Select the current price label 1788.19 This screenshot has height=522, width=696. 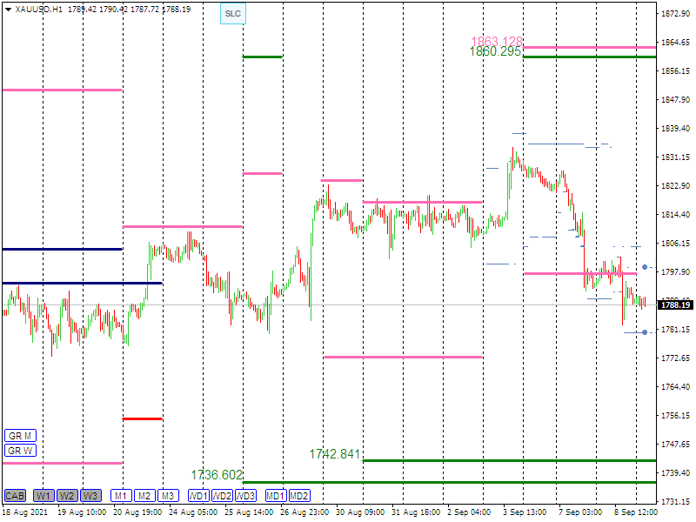tap(675, 304)
